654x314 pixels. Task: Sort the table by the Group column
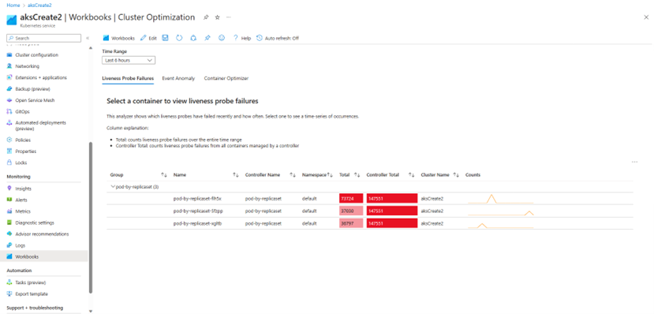(164, 175)
